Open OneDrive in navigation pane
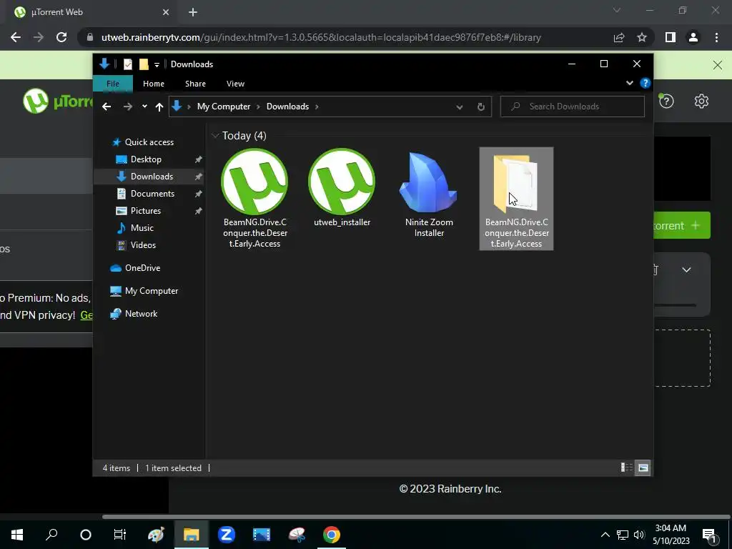 click(x=135, y=268)
